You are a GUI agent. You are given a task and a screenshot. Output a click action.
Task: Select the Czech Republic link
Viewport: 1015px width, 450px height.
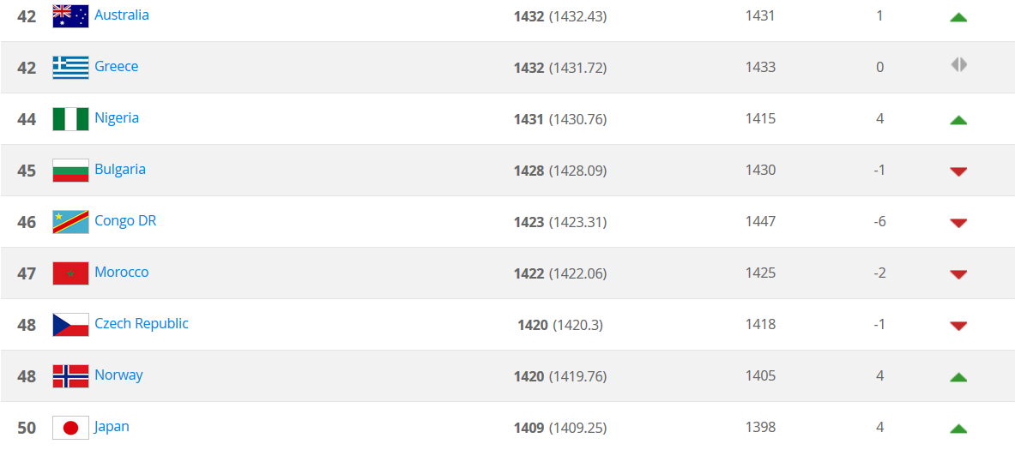pos(142,323)
